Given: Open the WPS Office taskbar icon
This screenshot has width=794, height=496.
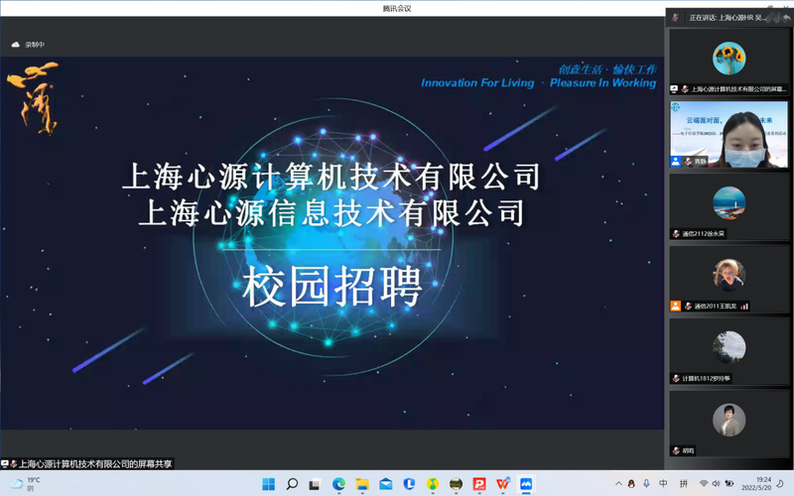Looking at the screenshot, I should [x=503, y=484].
